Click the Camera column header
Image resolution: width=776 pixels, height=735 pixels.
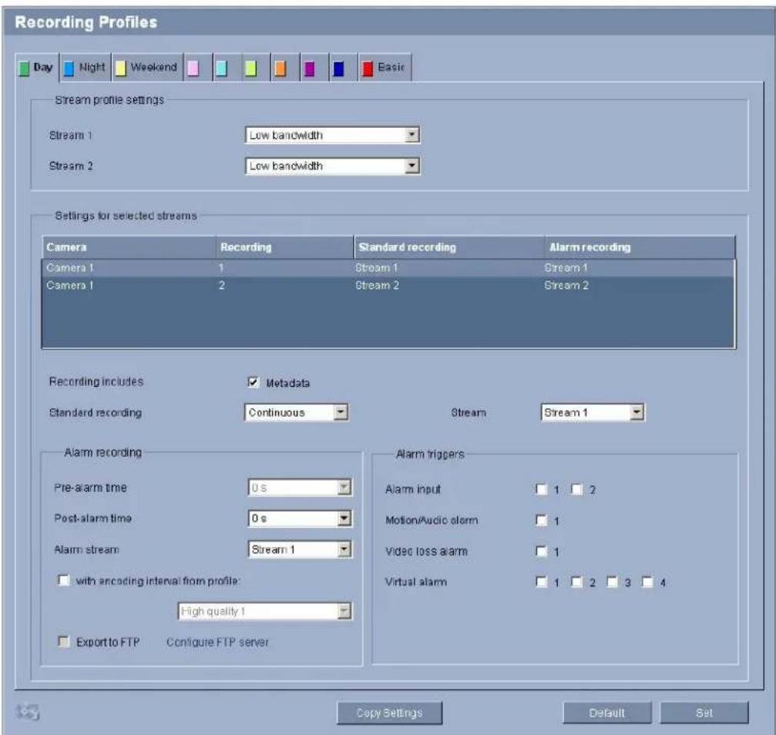[129, 247]
